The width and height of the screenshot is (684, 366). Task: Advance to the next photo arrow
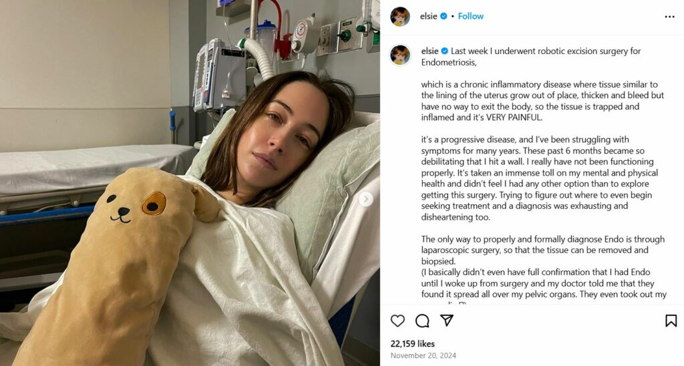click(x=366, y=199)
